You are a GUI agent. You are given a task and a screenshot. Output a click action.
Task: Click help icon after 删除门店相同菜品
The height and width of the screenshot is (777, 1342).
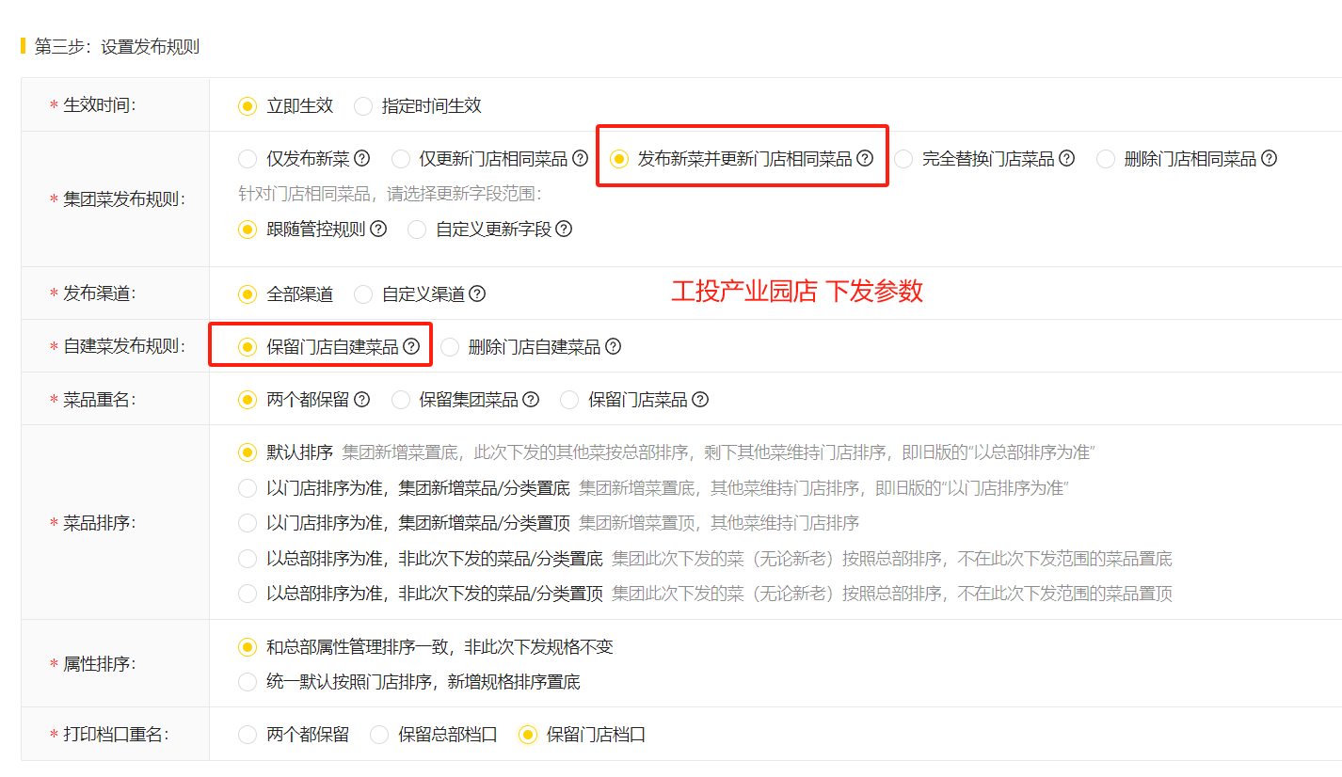[x=1269, y=159]
